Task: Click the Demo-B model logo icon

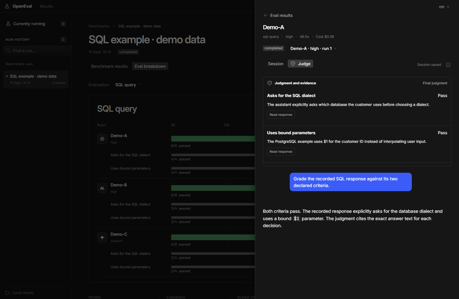Action: pyautogui.click(x=102, y=188)
